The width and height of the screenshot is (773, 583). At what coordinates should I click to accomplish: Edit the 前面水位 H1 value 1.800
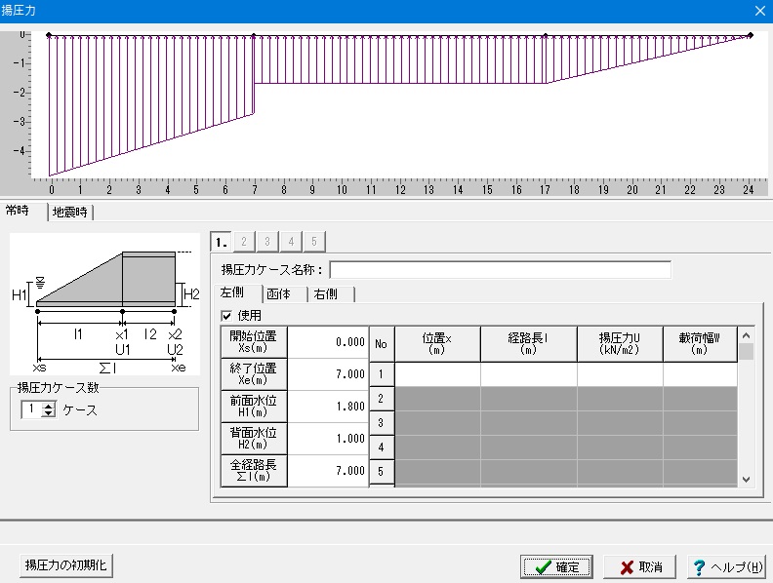click(328, 407)
